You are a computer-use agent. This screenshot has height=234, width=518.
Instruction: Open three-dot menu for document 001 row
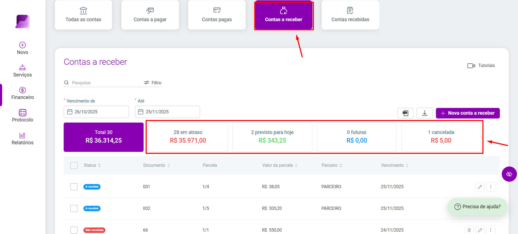491,187
